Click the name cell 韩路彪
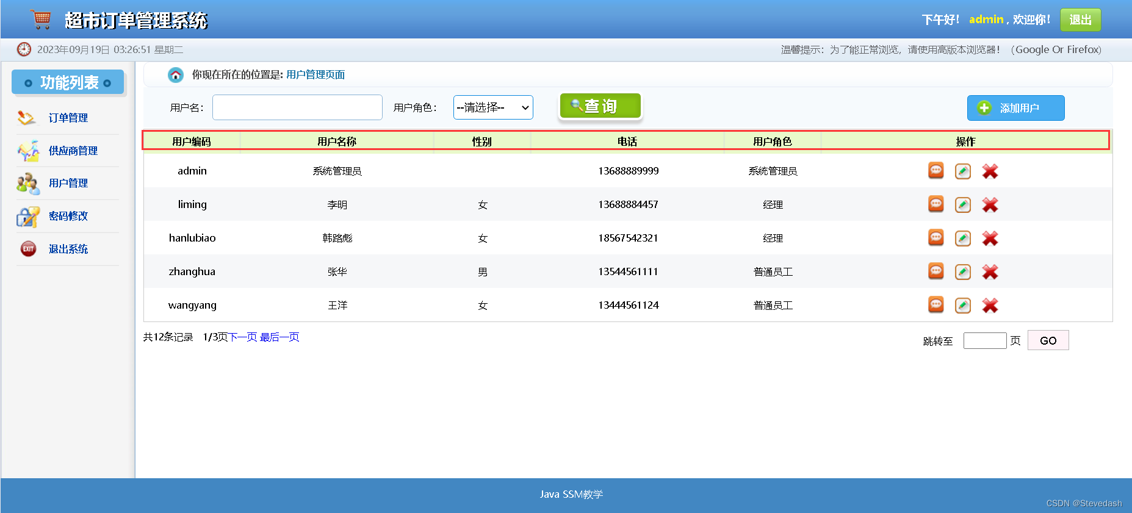 [337, 239]
